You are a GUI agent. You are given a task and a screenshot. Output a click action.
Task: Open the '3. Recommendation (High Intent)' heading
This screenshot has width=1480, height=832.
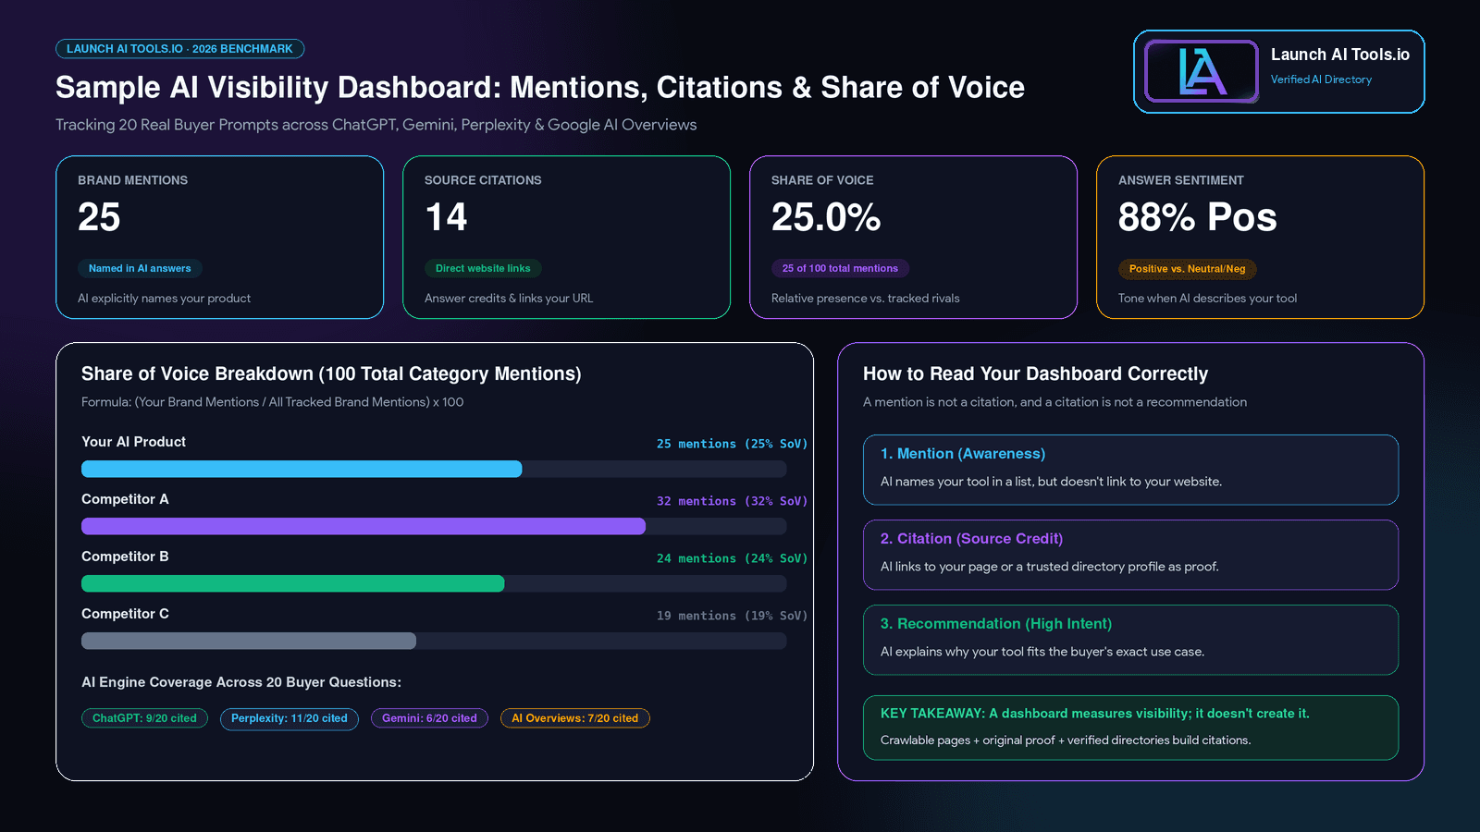996,624
